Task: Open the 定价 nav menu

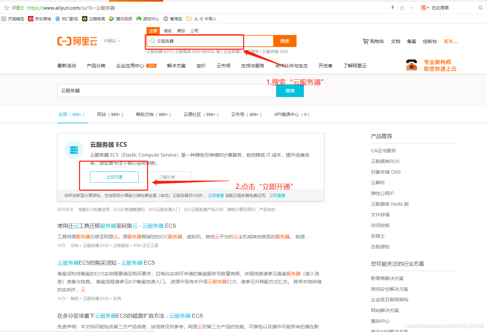Action: pos(201,66)
